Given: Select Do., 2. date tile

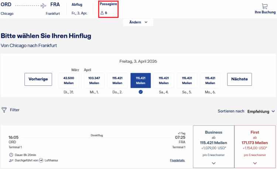Looking at the screenshot, I should (x=117, y=81).
